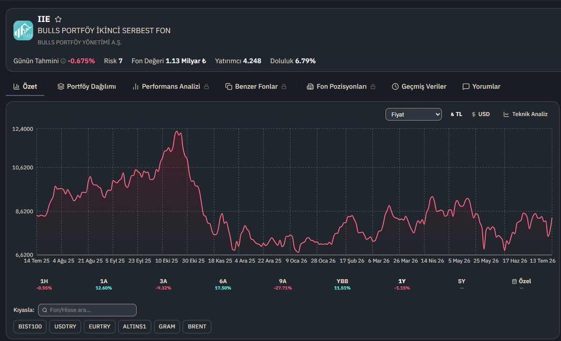
Task: Click the Yatırımcı 4.248 value
Action: [x=252, y=61]
